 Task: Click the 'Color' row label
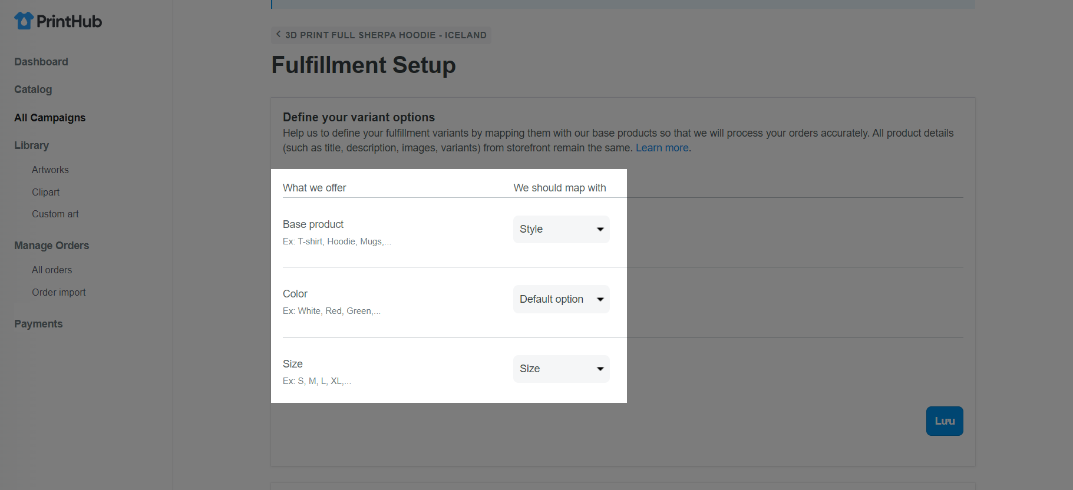(295, 294)
